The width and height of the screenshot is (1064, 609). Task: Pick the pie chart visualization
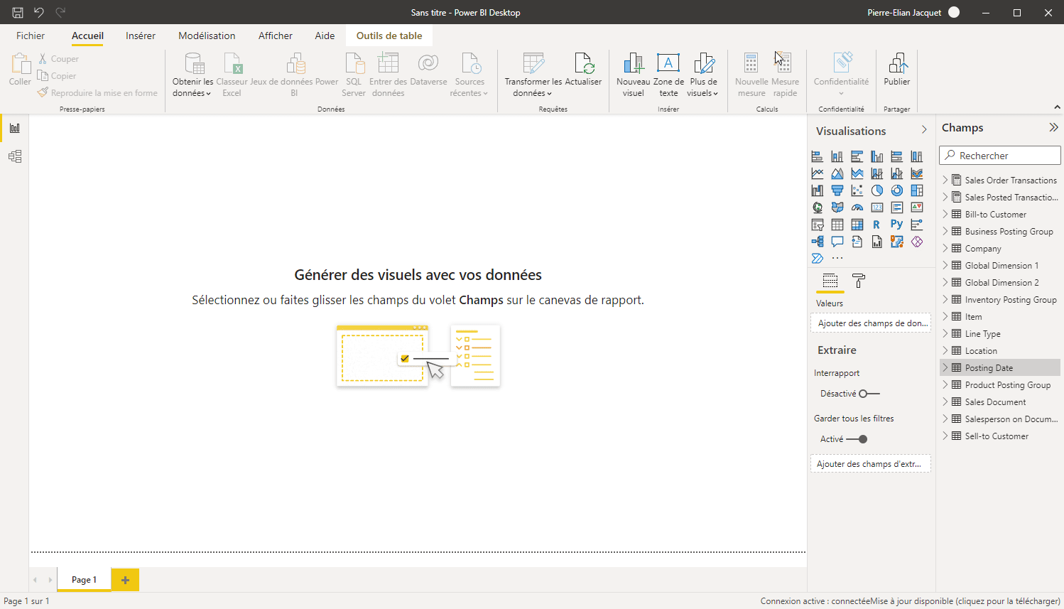tap(877, 190)
